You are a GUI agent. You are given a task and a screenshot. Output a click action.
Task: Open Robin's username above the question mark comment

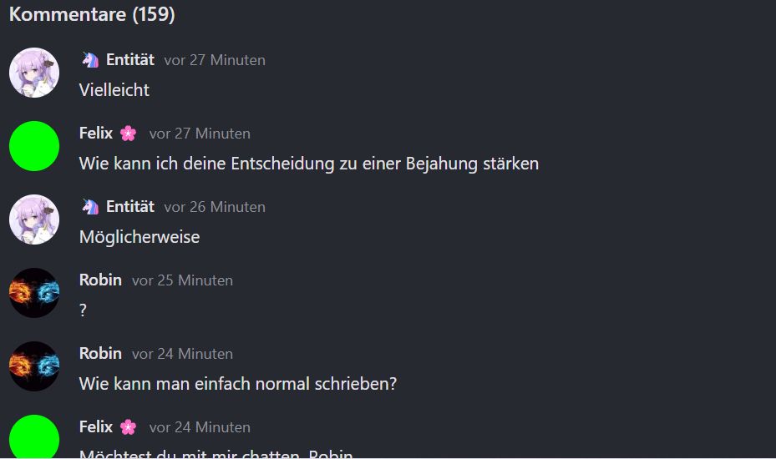point(100,280)
